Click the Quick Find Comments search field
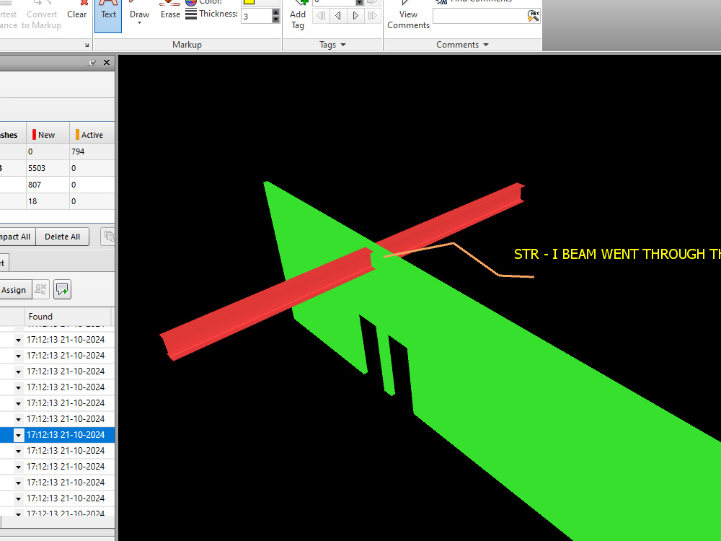The width and height of the screenshot is (721, 541). click(x=479, y=16)
